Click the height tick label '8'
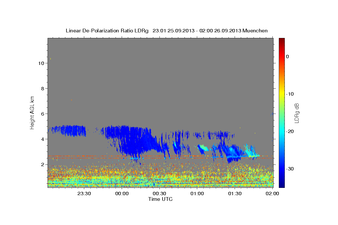 (42, 89)
